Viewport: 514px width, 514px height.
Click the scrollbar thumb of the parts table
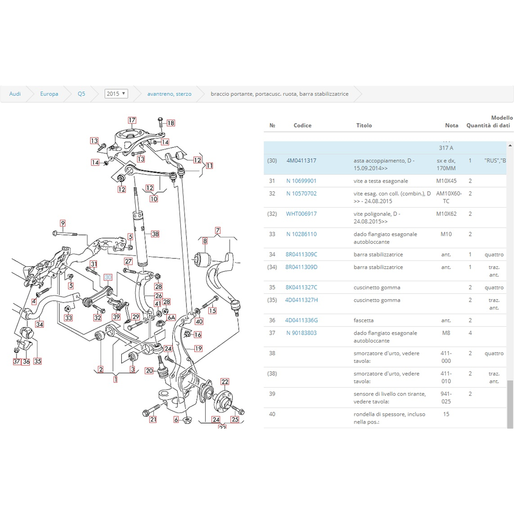(510, 404)
